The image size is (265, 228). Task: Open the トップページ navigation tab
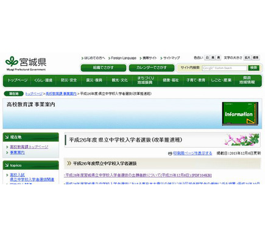coord(18,80)
